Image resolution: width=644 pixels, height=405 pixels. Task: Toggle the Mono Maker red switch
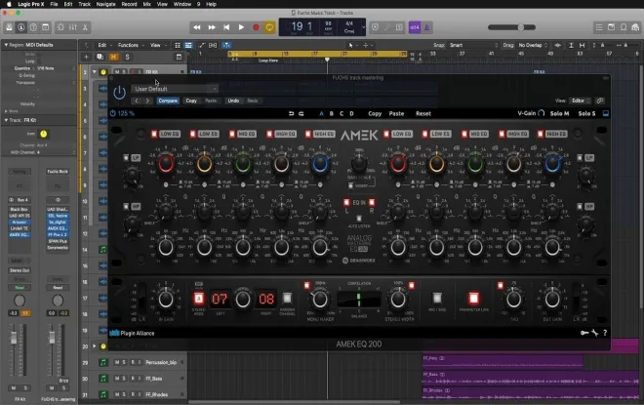click(306, 286)
